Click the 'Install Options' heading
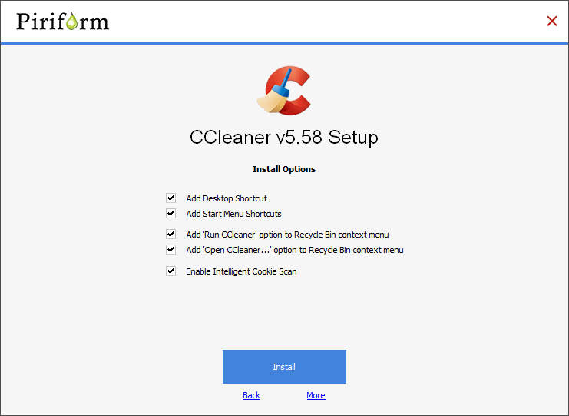The width and height of the screenshot is (569, 416). click(x=284, y=169)
